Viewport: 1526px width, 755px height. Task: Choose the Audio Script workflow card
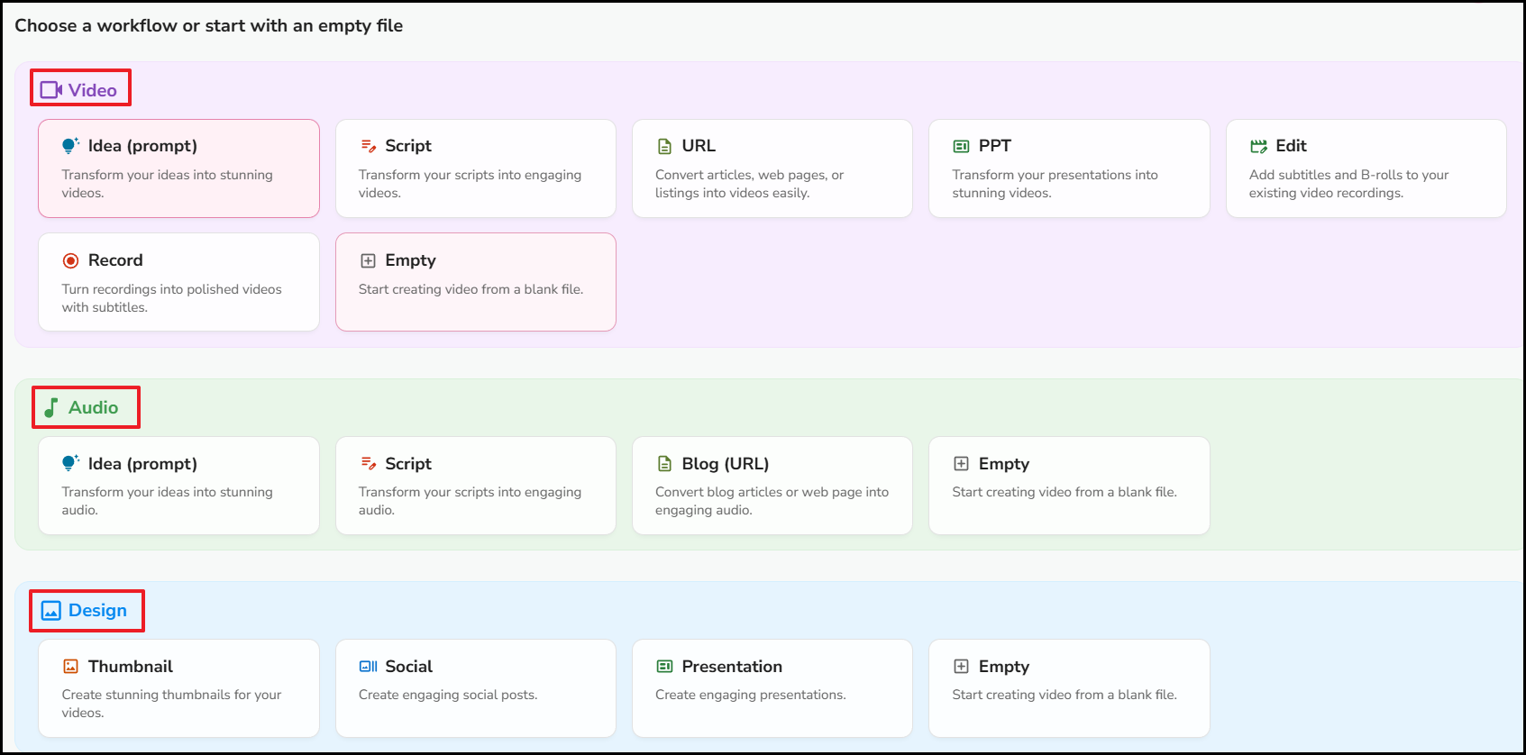pos(476,486)
